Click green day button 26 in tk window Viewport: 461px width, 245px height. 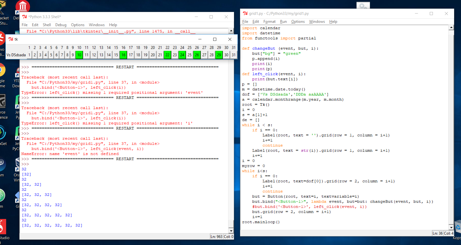(197, 55)
